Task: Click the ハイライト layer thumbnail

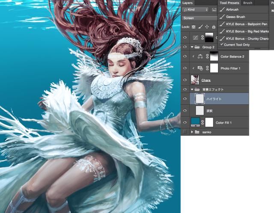Action: tap(200, 99)
